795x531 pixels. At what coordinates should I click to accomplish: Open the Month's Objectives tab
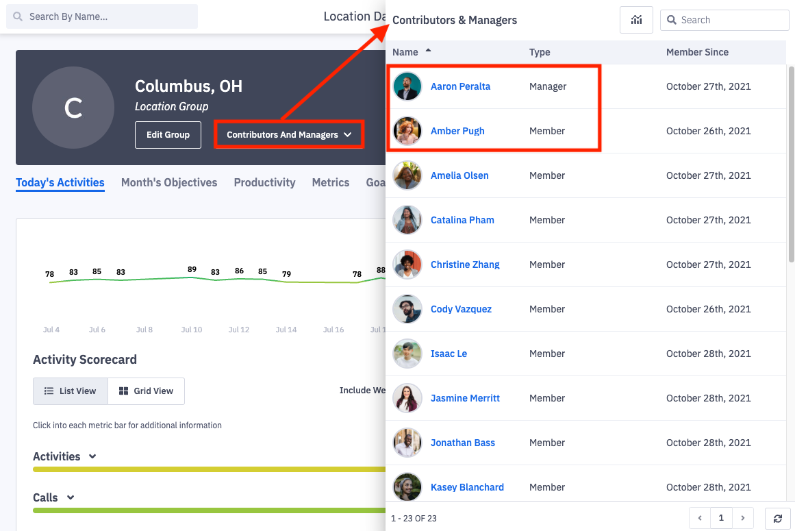coord(169,182)
